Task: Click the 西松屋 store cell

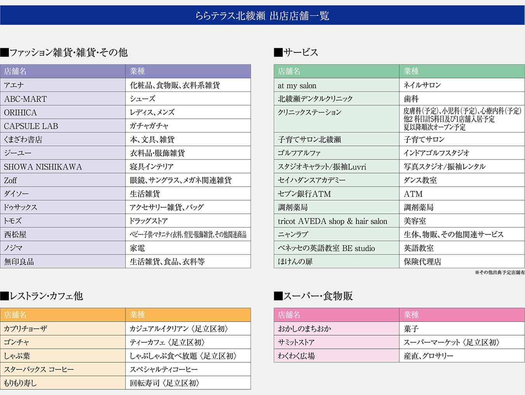Action: click(63, 234)
